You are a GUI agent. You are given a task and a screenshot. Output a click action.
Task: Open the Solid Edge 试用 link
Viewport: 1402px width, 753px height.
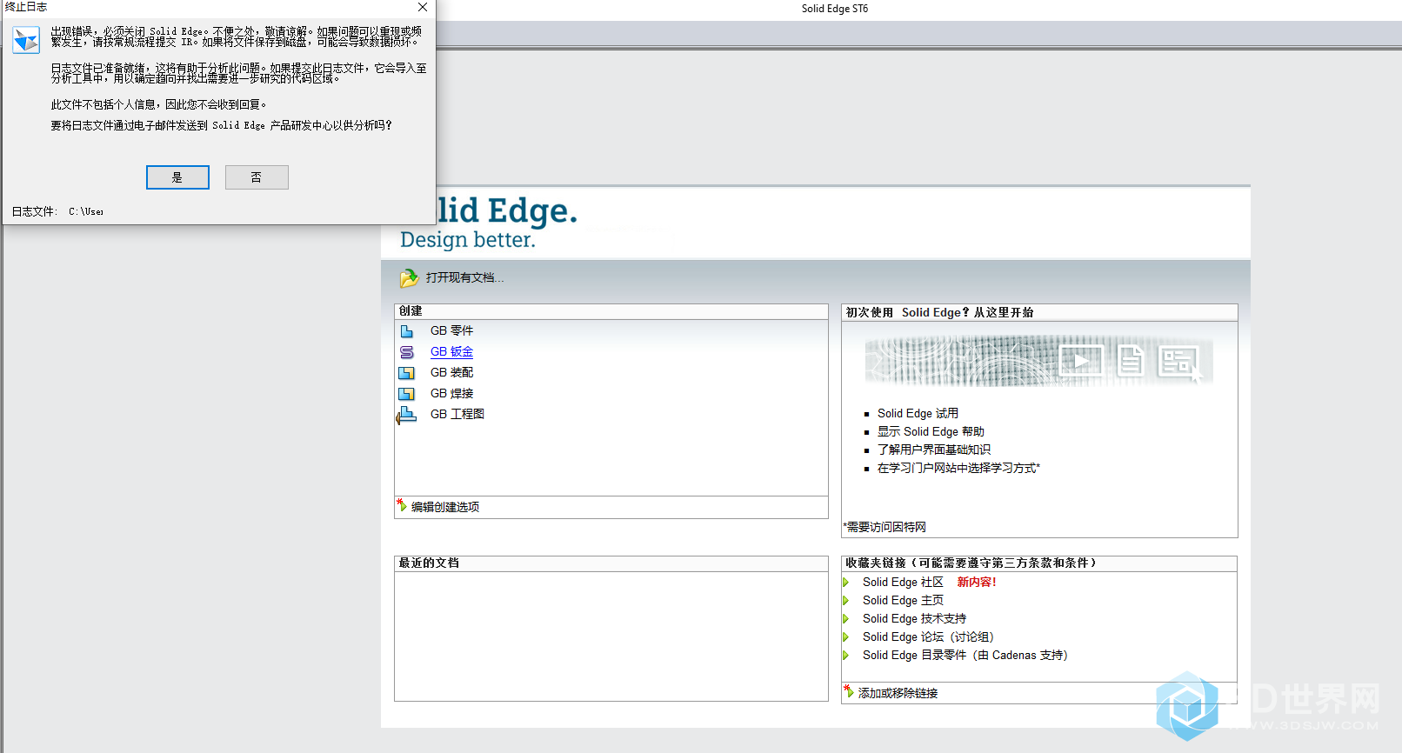click(x=918, y=413)
